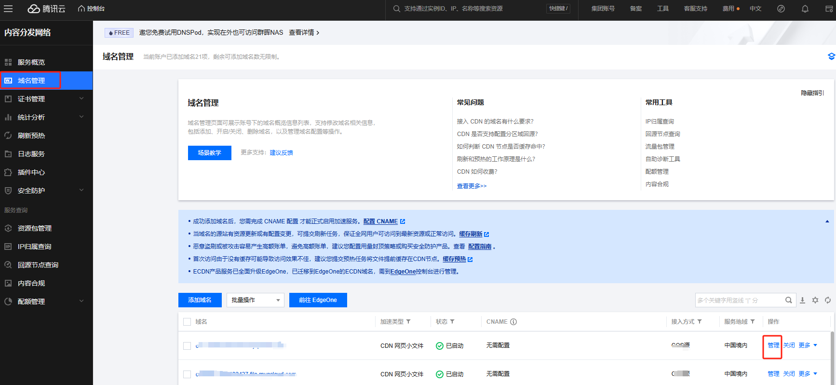
Task: Open the 批量操作 dropdown
Action: tap(256, 300)
